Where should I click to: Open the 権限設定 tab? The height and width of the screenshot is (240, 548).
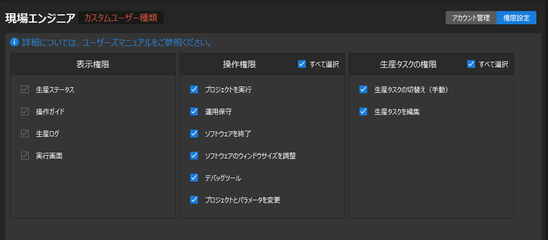[516, 18]
